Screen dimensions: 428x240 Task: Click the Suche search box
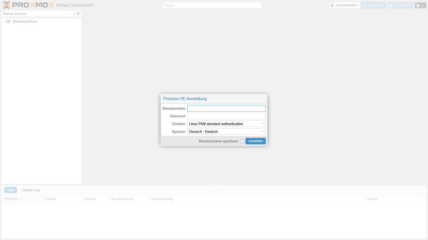pyautogui.click(x=212, y=5)
